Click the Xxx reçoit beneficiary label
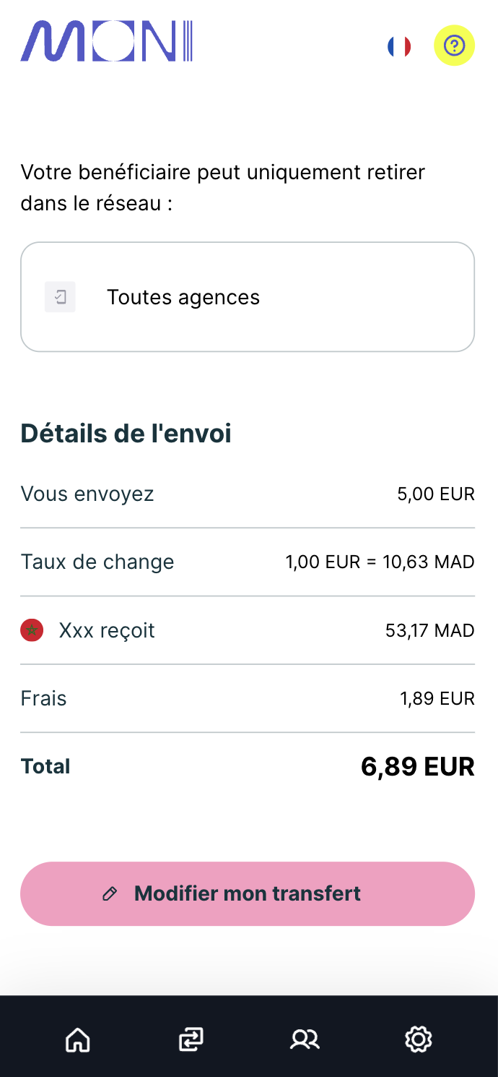498x1077 pixels. click(107, 630)
